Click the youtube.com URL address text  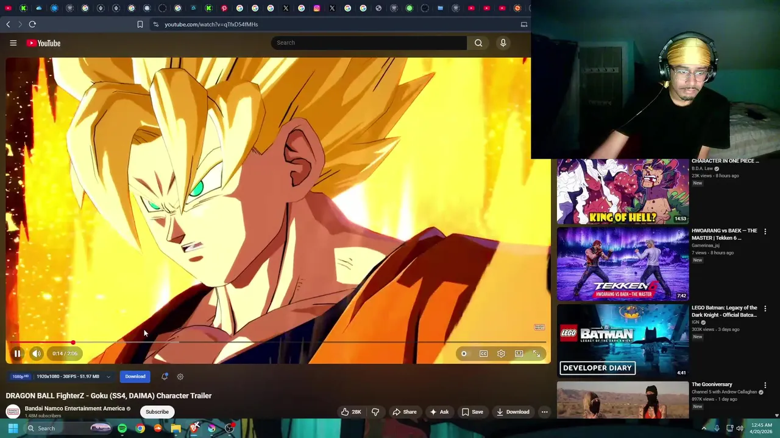(x=211, y=24)
